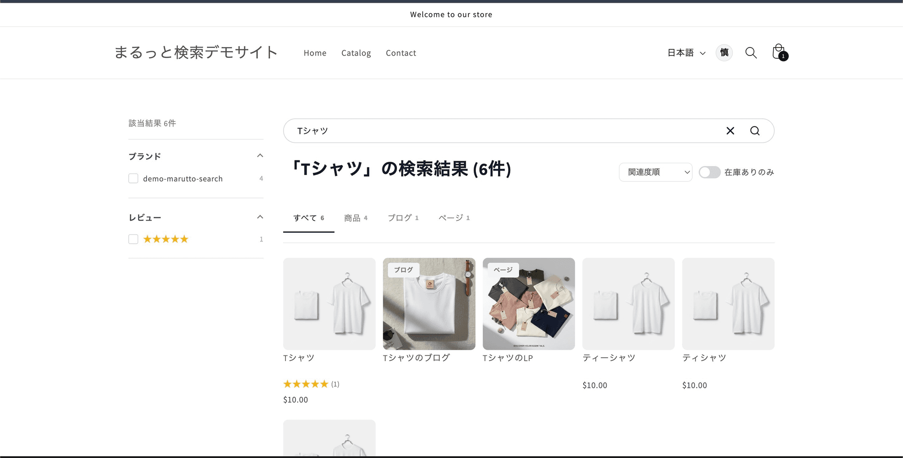This screenshot has width=903, height=458.
Task: Toggle the 在庫ありのみ switch
Action: (710, 172)
